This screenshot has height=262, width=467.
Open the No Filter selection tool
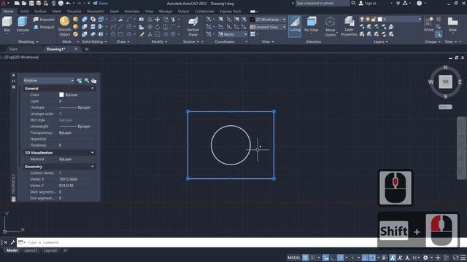coord(312,24)
